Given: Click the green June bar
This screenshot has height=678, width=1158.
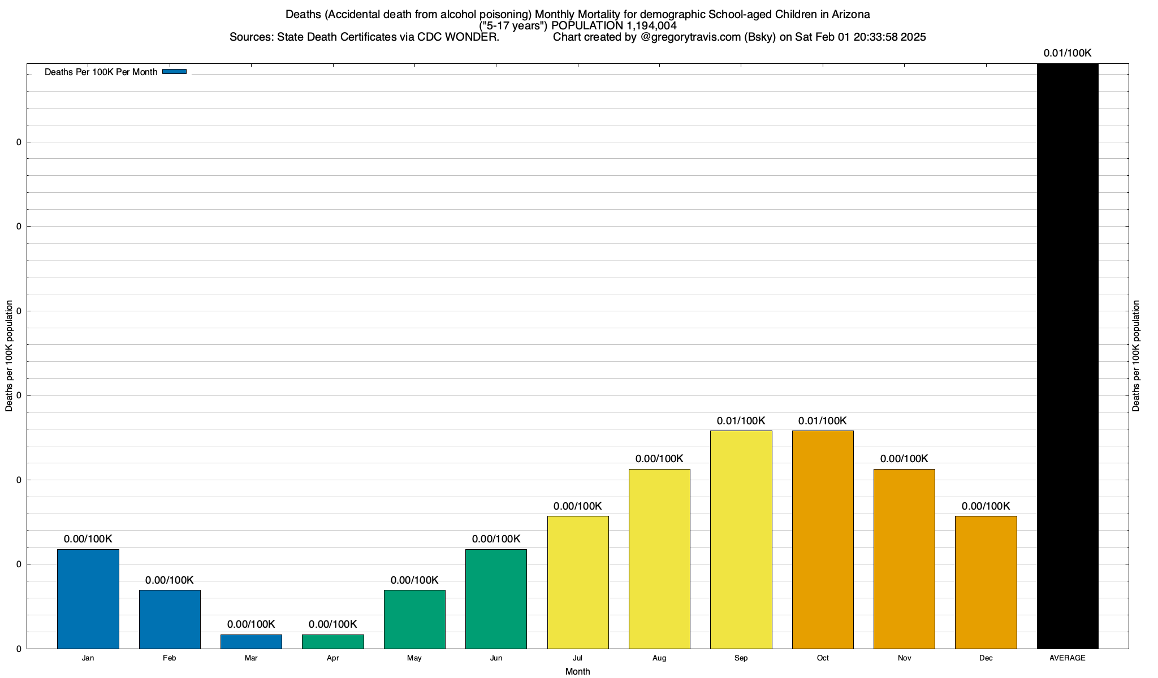Looking at the screenshot, I should [x=496, y=599].
